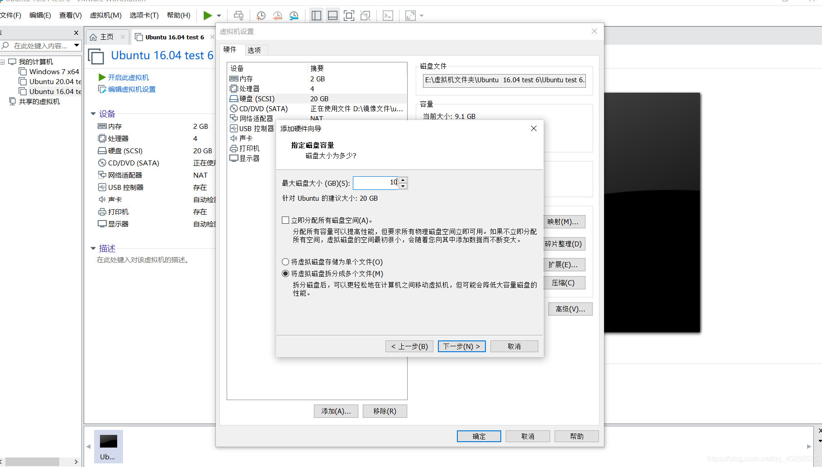Click the 内存 icon in main devices list
Viewport: 822px width, 467px height.
tap(102, 126)
